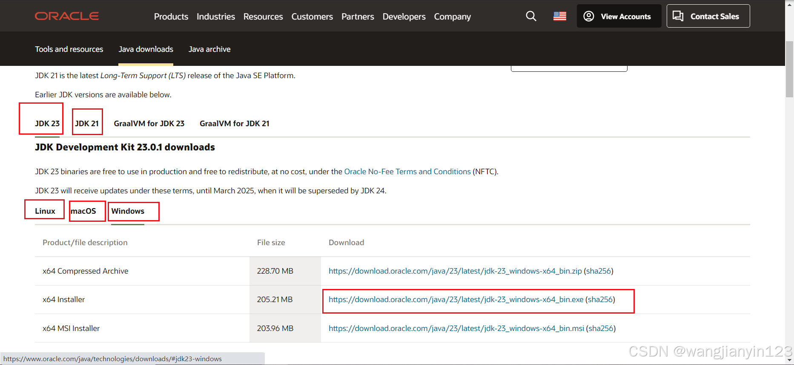Open the Customers menu
This screenshot has height=365, width=794.
click(x=312, y=17)
